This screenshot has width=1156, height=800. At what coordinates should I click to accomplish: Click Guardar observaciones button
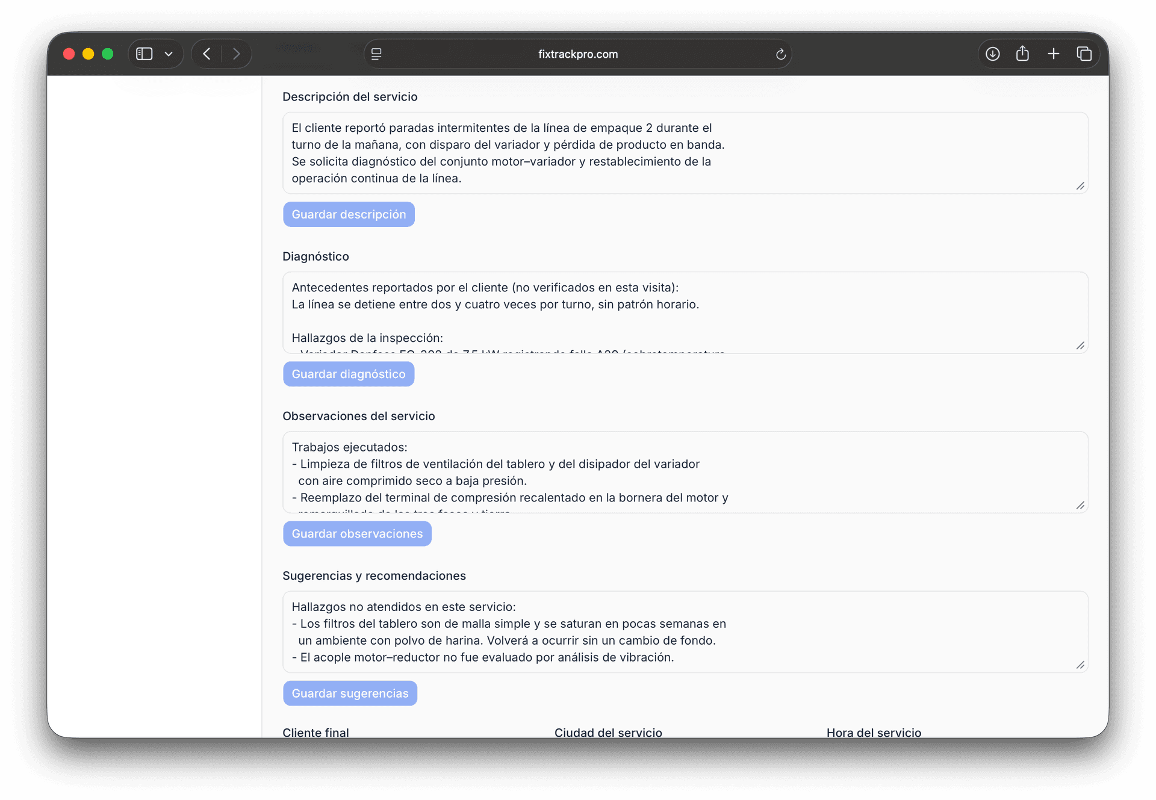click(x=357, y=533)
